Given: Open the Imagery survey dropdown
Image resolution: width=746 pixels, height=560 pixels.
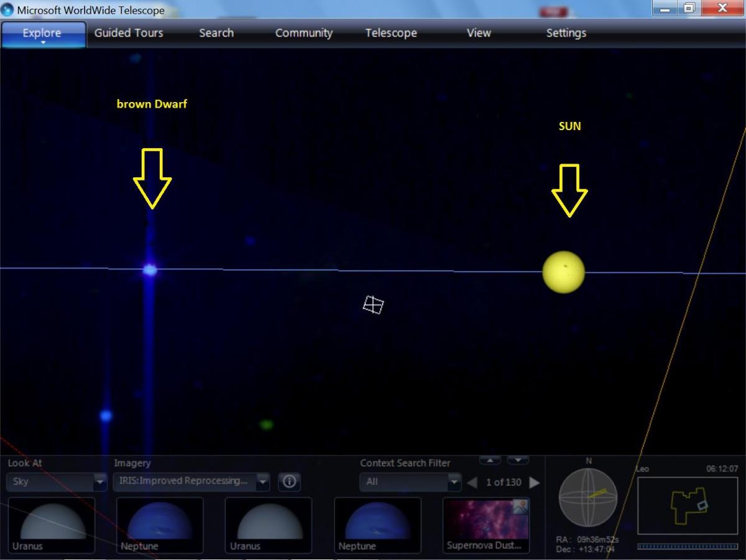Looking at the screenshot, I should 262,482.
